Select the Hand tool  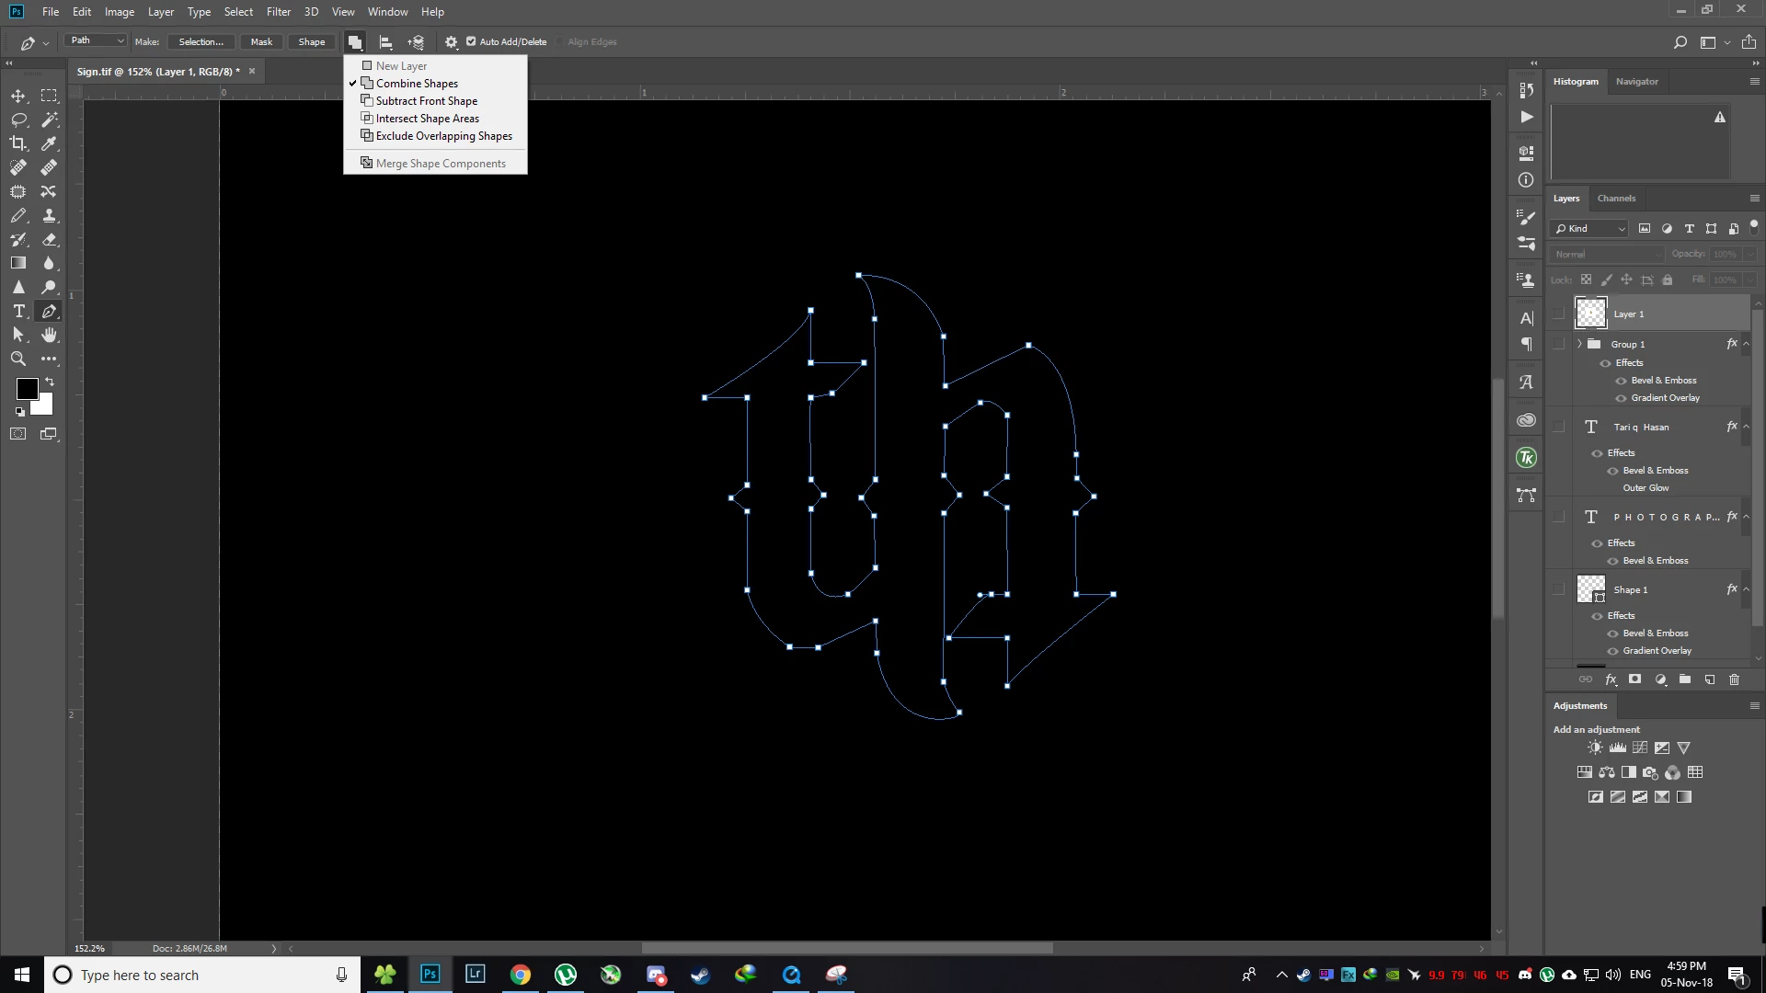tap(50, 336)
